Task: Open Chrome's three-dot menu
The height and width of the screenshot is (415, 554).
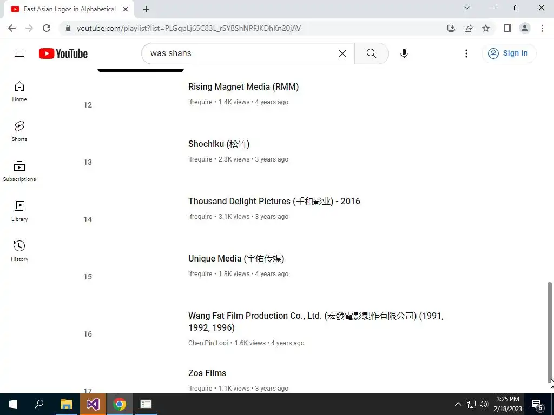Action: click(542, 28)
